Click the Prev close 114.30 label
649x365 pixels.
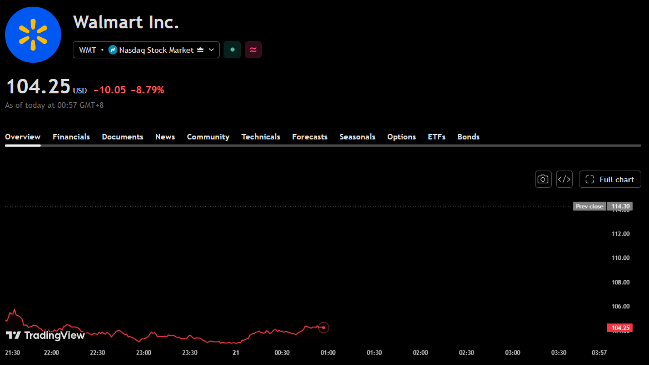603,206
